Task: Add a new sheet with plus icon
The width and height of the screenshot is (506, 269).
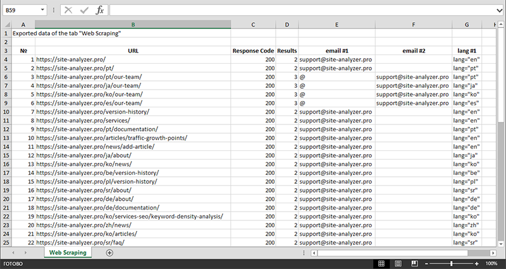Action: pos(109,253)
